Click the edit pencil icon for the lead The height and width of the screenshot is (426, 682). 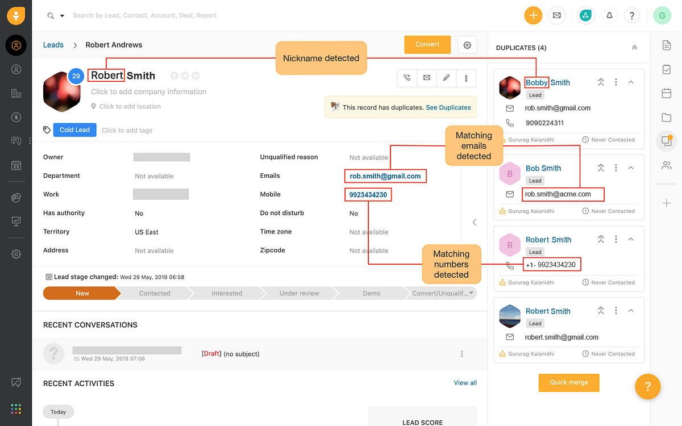pyautogui.click(x=447, y=78)
